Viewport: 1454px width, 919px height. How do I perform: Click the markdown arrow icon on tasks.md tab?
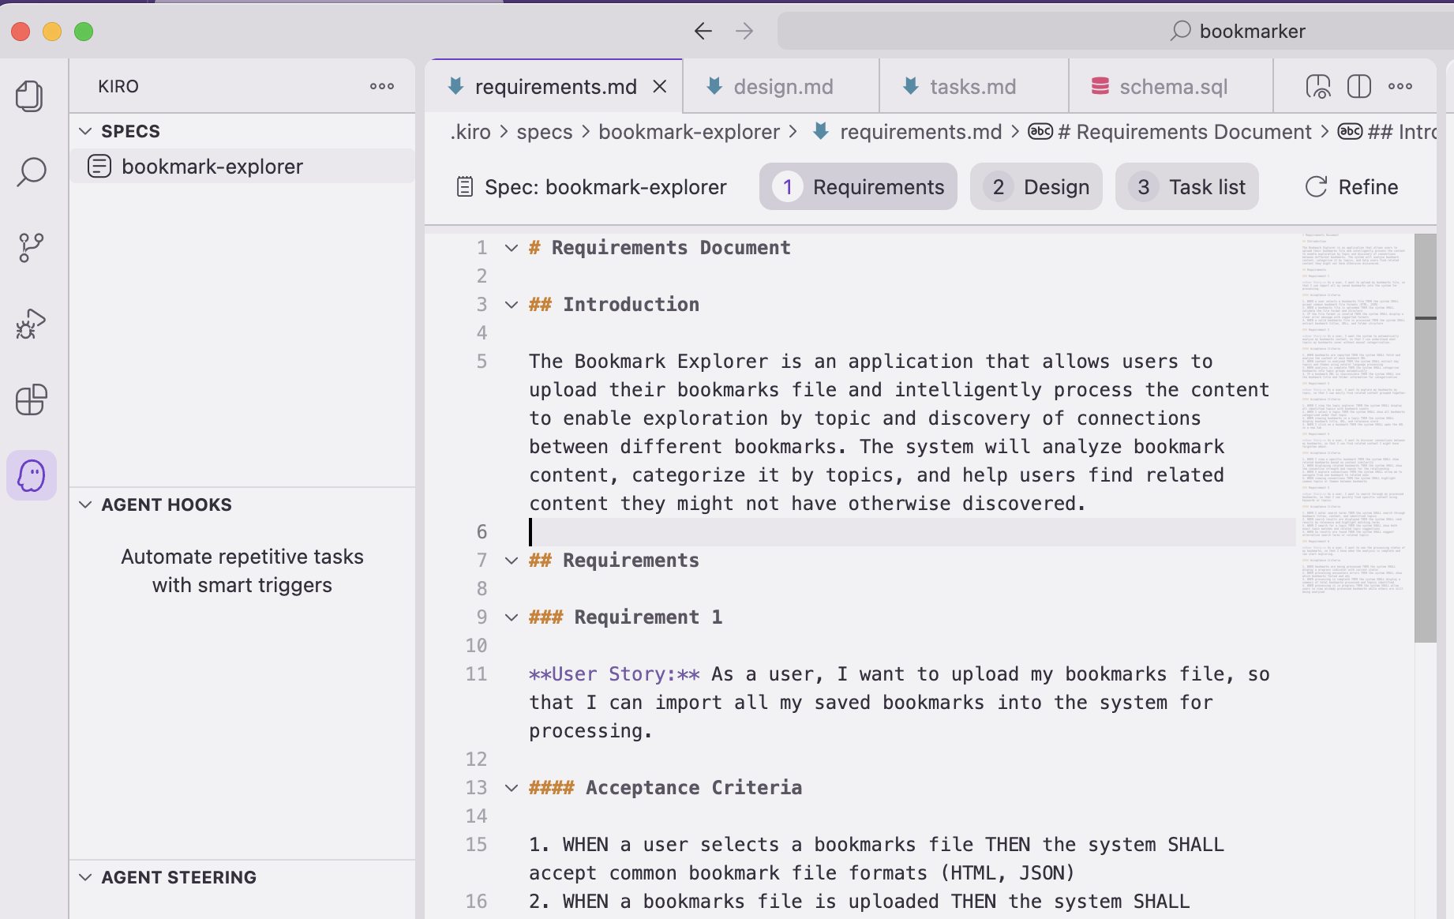click(x=910, y=86)
